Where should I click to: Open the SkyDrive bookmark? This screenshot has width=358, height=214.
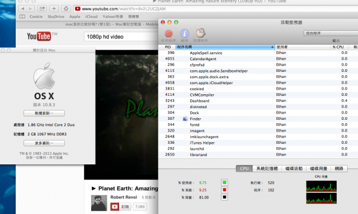pos(56,17)
